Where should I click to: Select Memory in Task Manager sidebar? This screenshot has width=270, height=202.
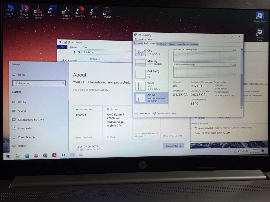(x=151, y=63)
